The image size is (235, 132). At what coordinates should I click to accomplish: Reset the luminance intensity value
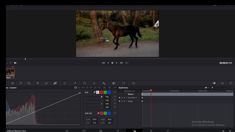(115, 97)
